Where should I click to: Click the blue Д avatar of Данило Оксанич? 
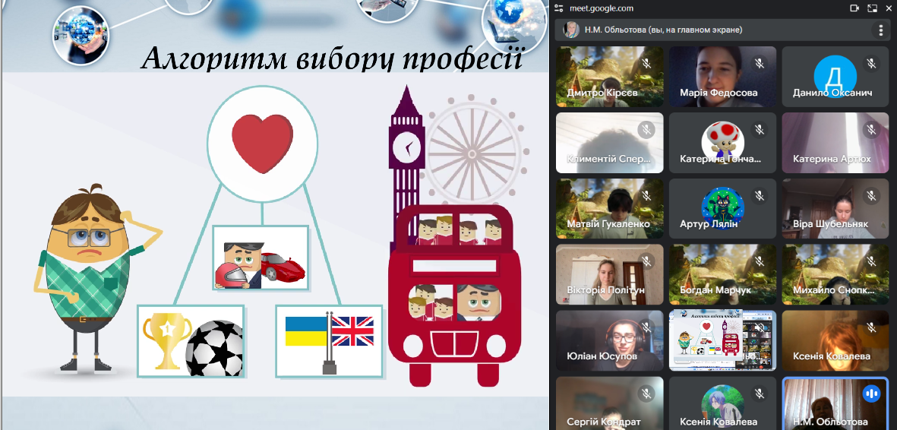tap(835, 76)
